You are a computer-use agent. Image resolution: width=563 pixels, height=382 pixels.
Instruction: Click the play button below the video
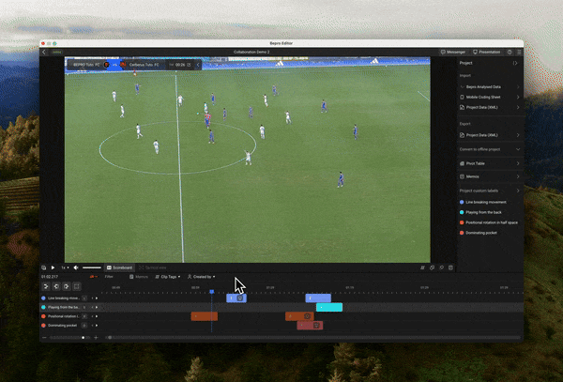(x=53, y=267)
